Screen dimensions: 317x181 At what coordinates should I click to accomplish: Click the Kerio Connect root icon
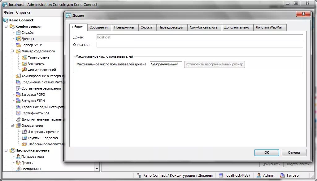pyautogui.click(x=6, y=20)
